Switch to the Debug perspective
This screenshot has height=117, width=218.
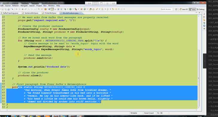[201, 9]
